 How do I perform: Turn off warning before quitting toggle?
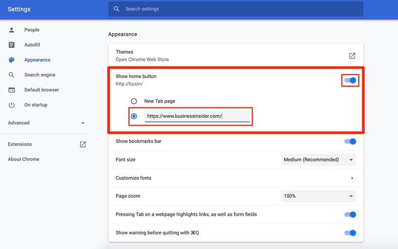tap(350, 233)
